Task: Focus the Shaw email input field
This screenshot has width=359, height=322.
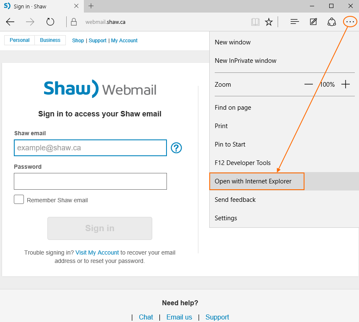Action: tap(90, 148)
